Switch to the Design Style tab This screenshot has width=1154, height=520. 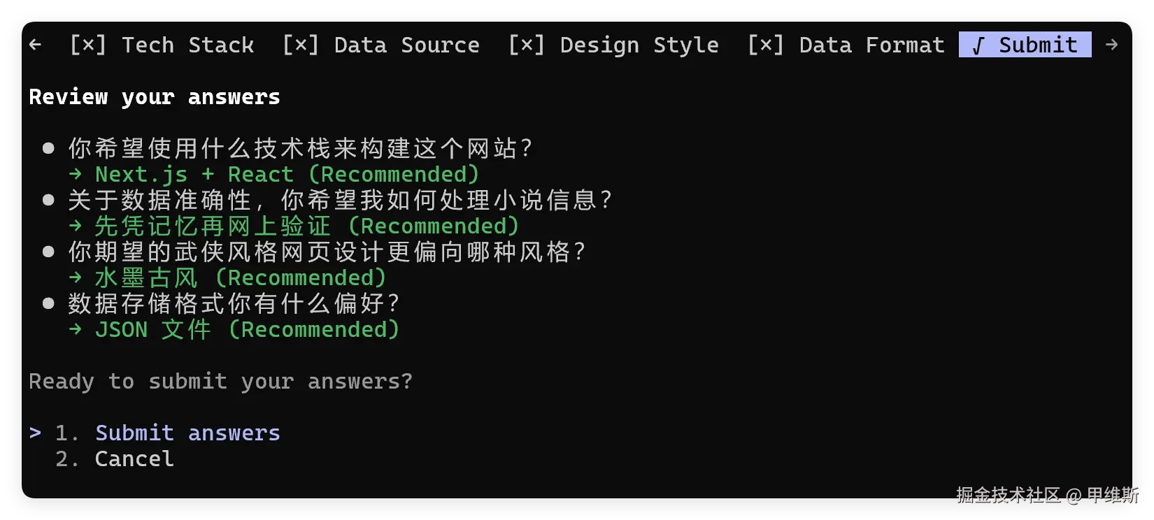coord(639,45)
